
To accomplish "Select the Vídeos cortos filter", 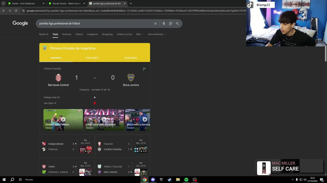I will [x=124, y=34].
